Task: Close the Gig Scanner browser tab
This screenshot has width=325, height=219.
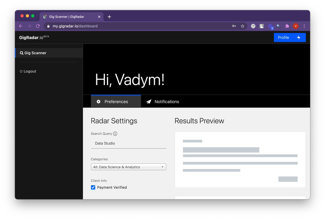Action: [x=99, y=17]
